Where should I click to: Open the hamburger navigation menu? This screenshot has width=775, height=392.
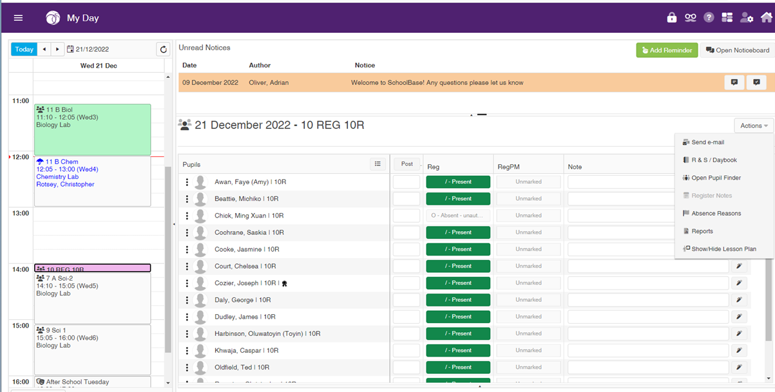point(18,17)
